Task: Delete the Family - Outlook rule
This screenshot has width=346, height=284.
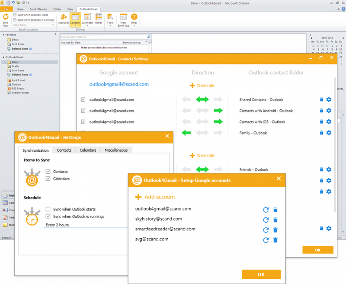Action: pyautogui.click(x=321, y=133)
